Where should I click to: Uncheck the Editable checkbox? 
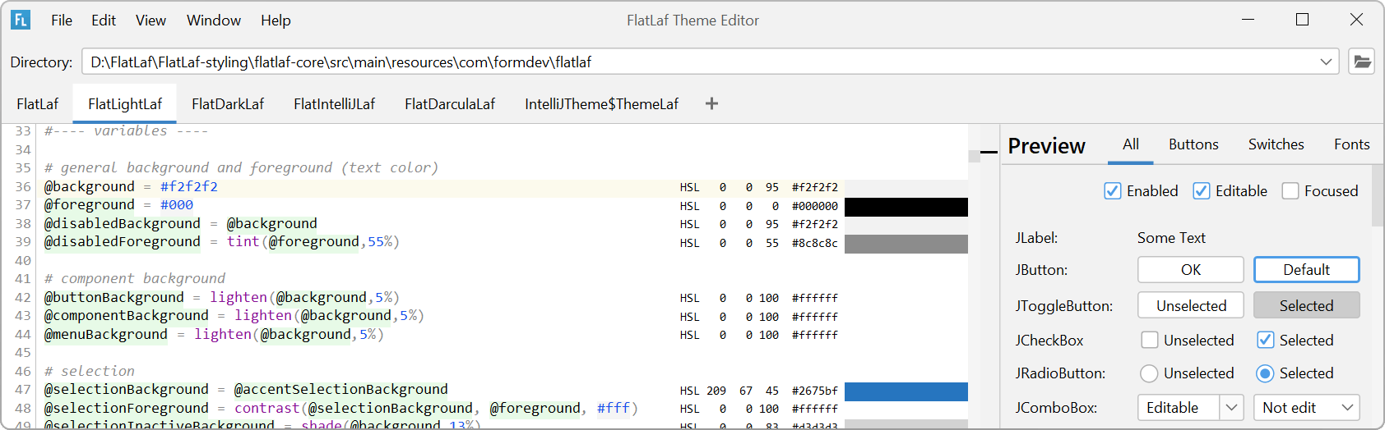coord(1202,191)
